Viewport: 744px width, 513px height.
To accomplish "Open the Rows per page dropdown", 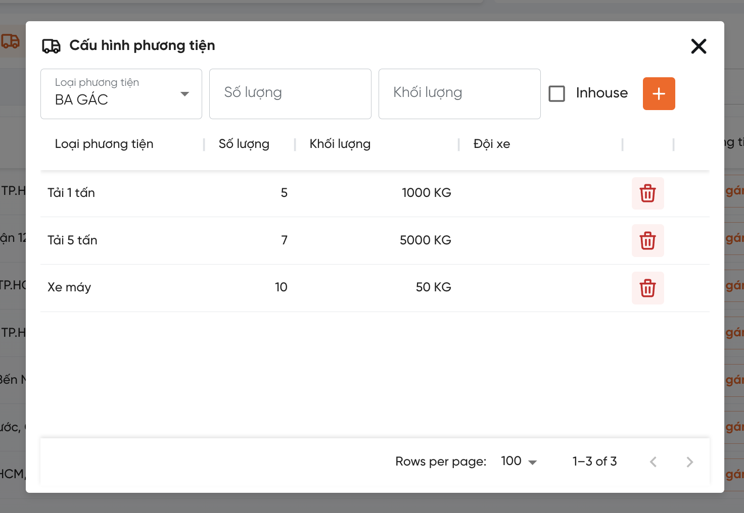I will 519,461.
